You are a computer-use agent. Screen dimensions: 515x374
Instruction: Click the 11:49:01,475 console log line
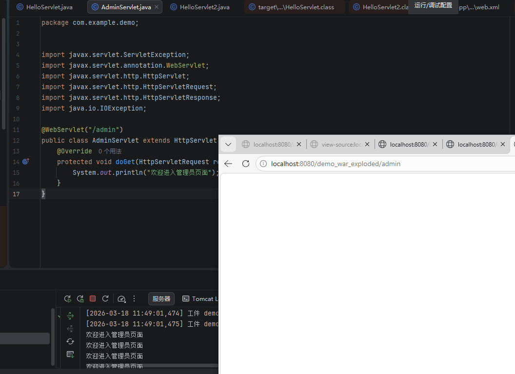[x=152, y=324]
